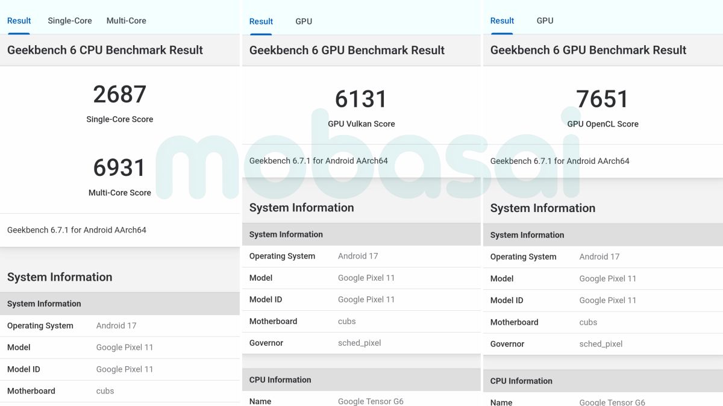Click the Single-Core Score label
The height and width of the screenshot is (406, 723).
coord(120,119)
